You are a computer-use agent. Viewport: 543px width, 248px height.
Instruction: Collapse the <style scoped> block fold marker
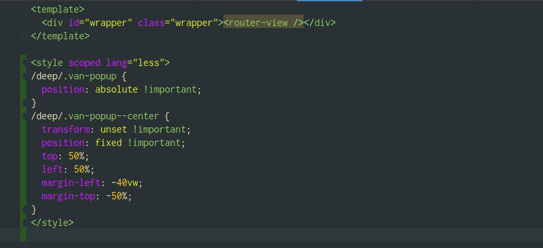(x=26, y=63)
